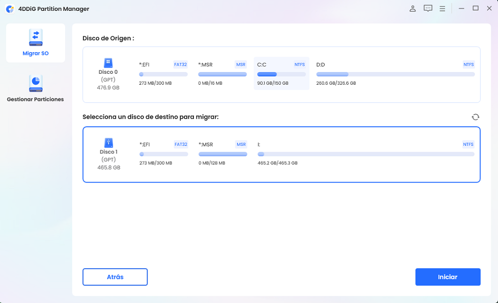Click the Atrás button
This screenshot has height=303, width=498.
coord(115,277)
